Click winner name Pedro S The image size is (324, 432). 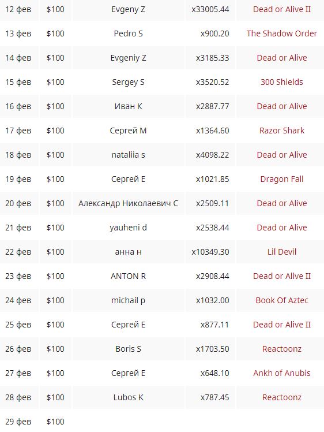128,33
